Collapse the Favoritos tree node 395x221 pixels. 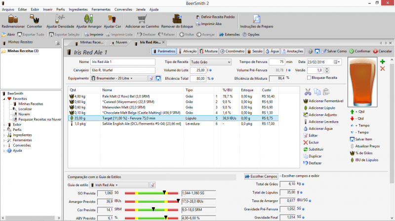(4, 99)
